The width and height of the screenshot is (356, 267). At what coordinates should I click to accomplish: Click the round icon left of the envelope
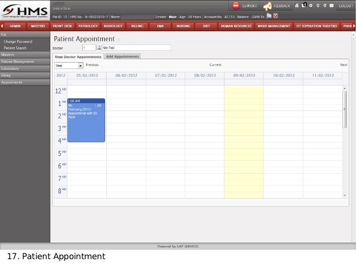point(325,6)
